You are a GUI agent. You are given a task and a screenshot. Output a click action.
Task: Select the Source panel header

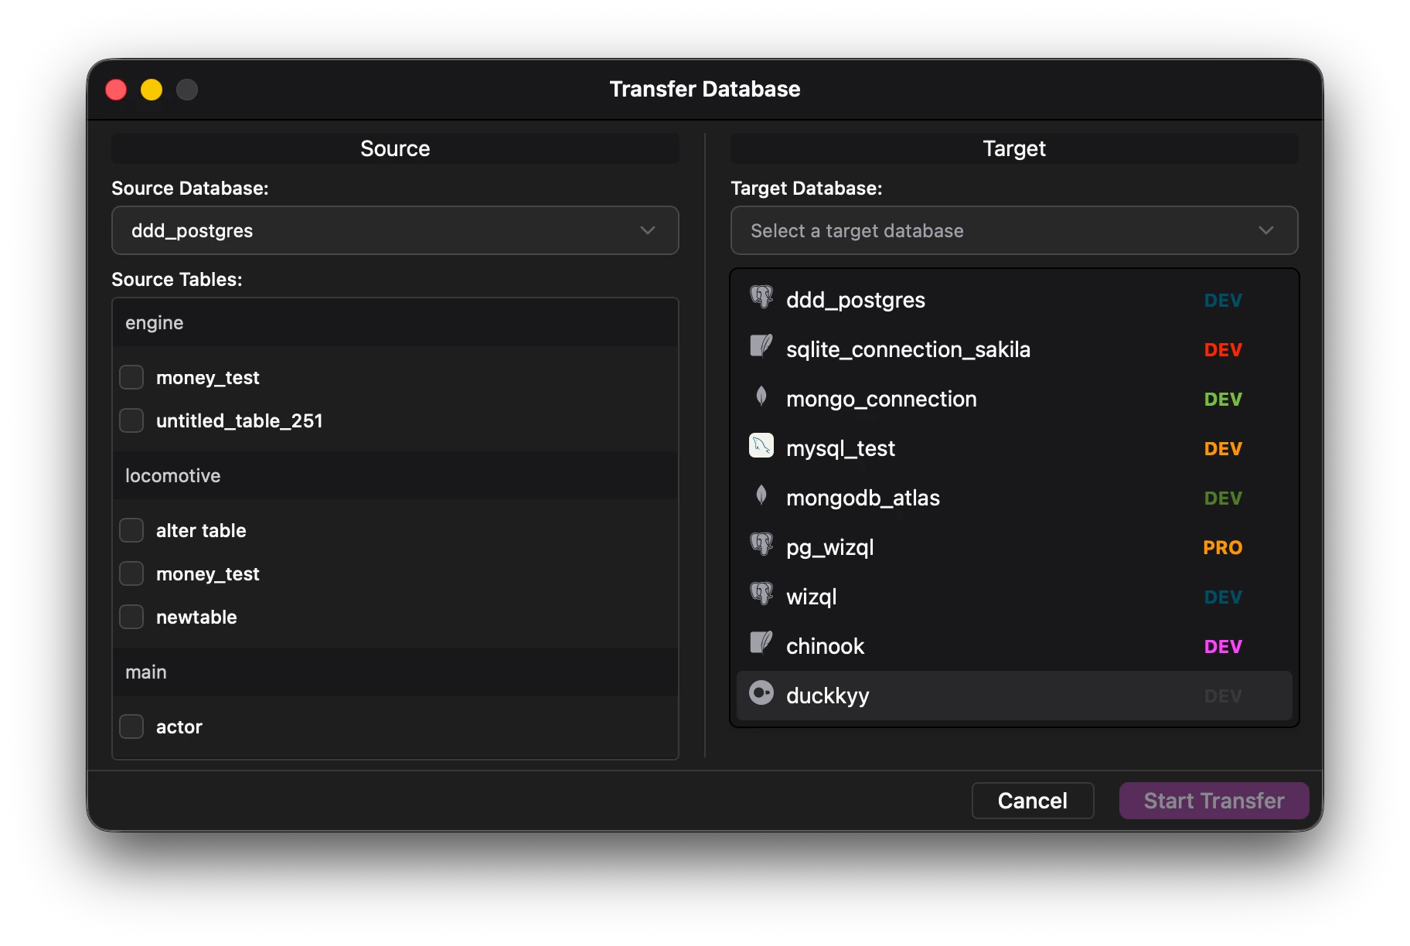pos(395,148)
